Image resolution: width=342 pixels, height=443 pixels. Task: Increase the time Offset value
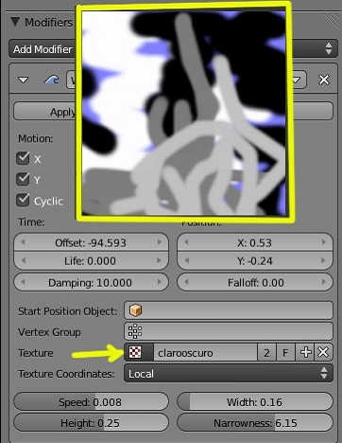[x=160, y=242]
